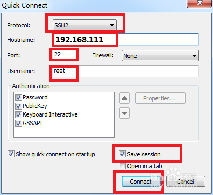213x195 pixels.
Task: Click the Connect button
Action: pyautogui.click(x=141, y=182)
